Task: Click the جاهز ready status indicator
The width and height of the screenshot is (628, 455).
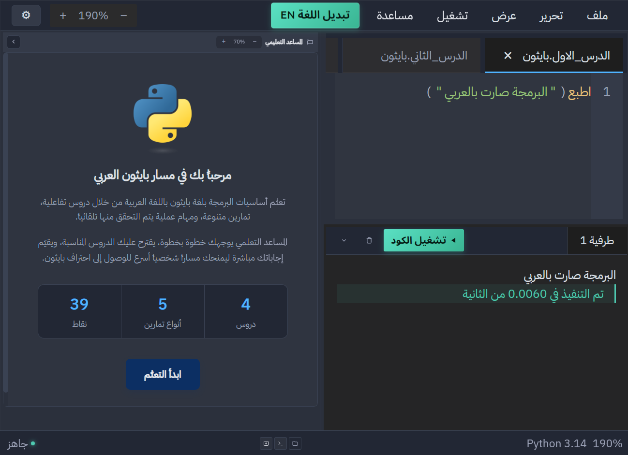Action: [21, 443]
